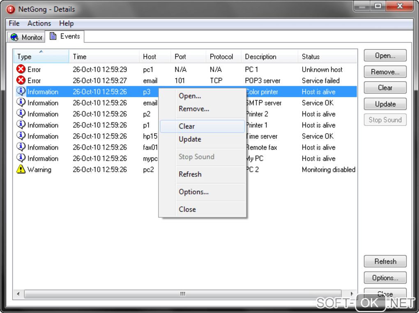Click the time '26-Oct-10 12:59:27'

(100, 80)
